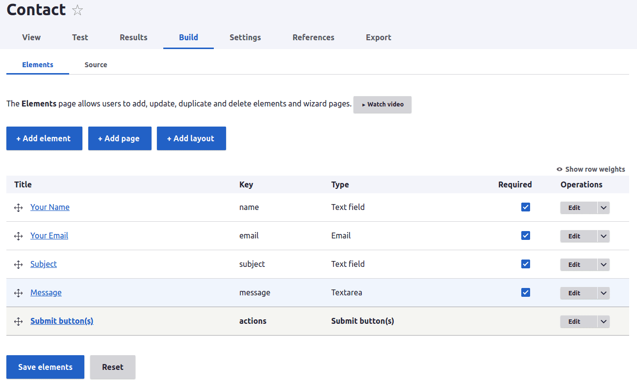This screenshot has height=391, width=637.
Task: Edit the Your Email element
Action: (579, 236)
